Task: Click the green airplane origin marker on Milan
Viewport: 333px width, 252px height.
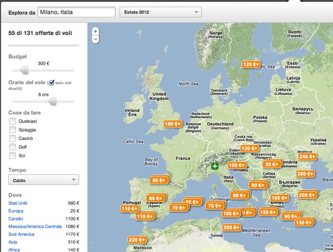Action: coord(215,166)
